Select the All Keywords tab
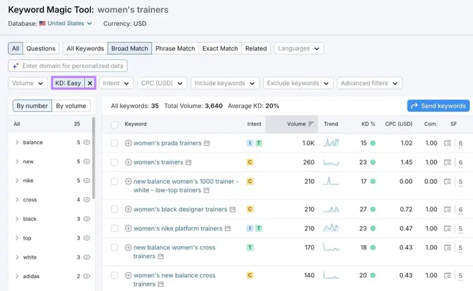This screenshot has width=473, height=291. point(85,48)
